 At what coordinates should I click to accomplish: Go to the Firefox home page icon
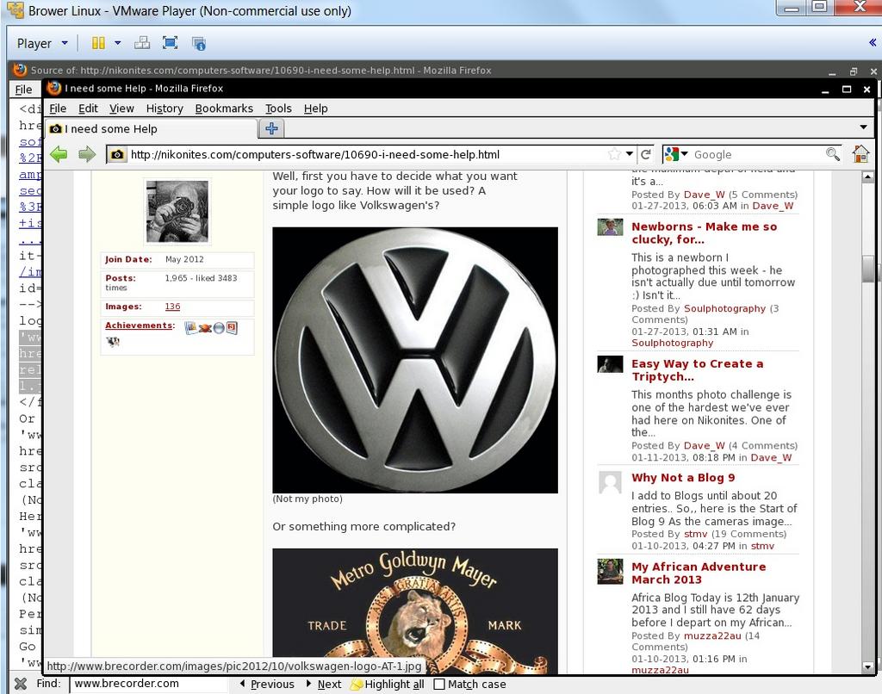click(860, 154)
